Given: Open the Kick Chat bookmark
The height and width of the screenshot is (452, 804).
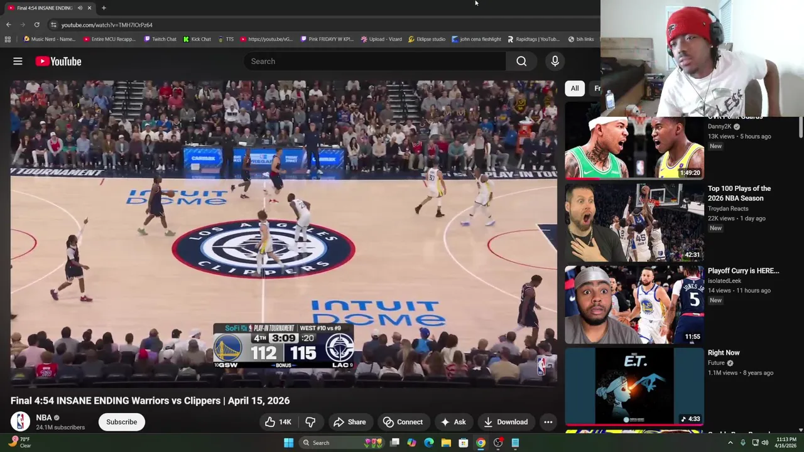Looking at the screenshot, I should tap(197, 39).
